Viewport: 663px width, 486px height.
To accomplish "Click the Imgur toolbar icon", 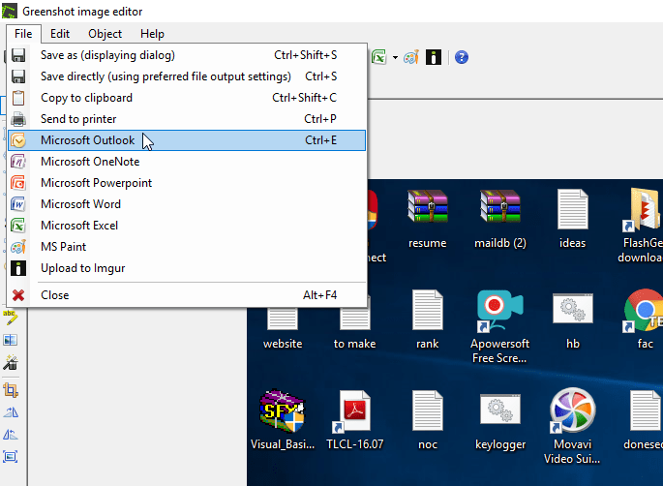I will 434,57.
